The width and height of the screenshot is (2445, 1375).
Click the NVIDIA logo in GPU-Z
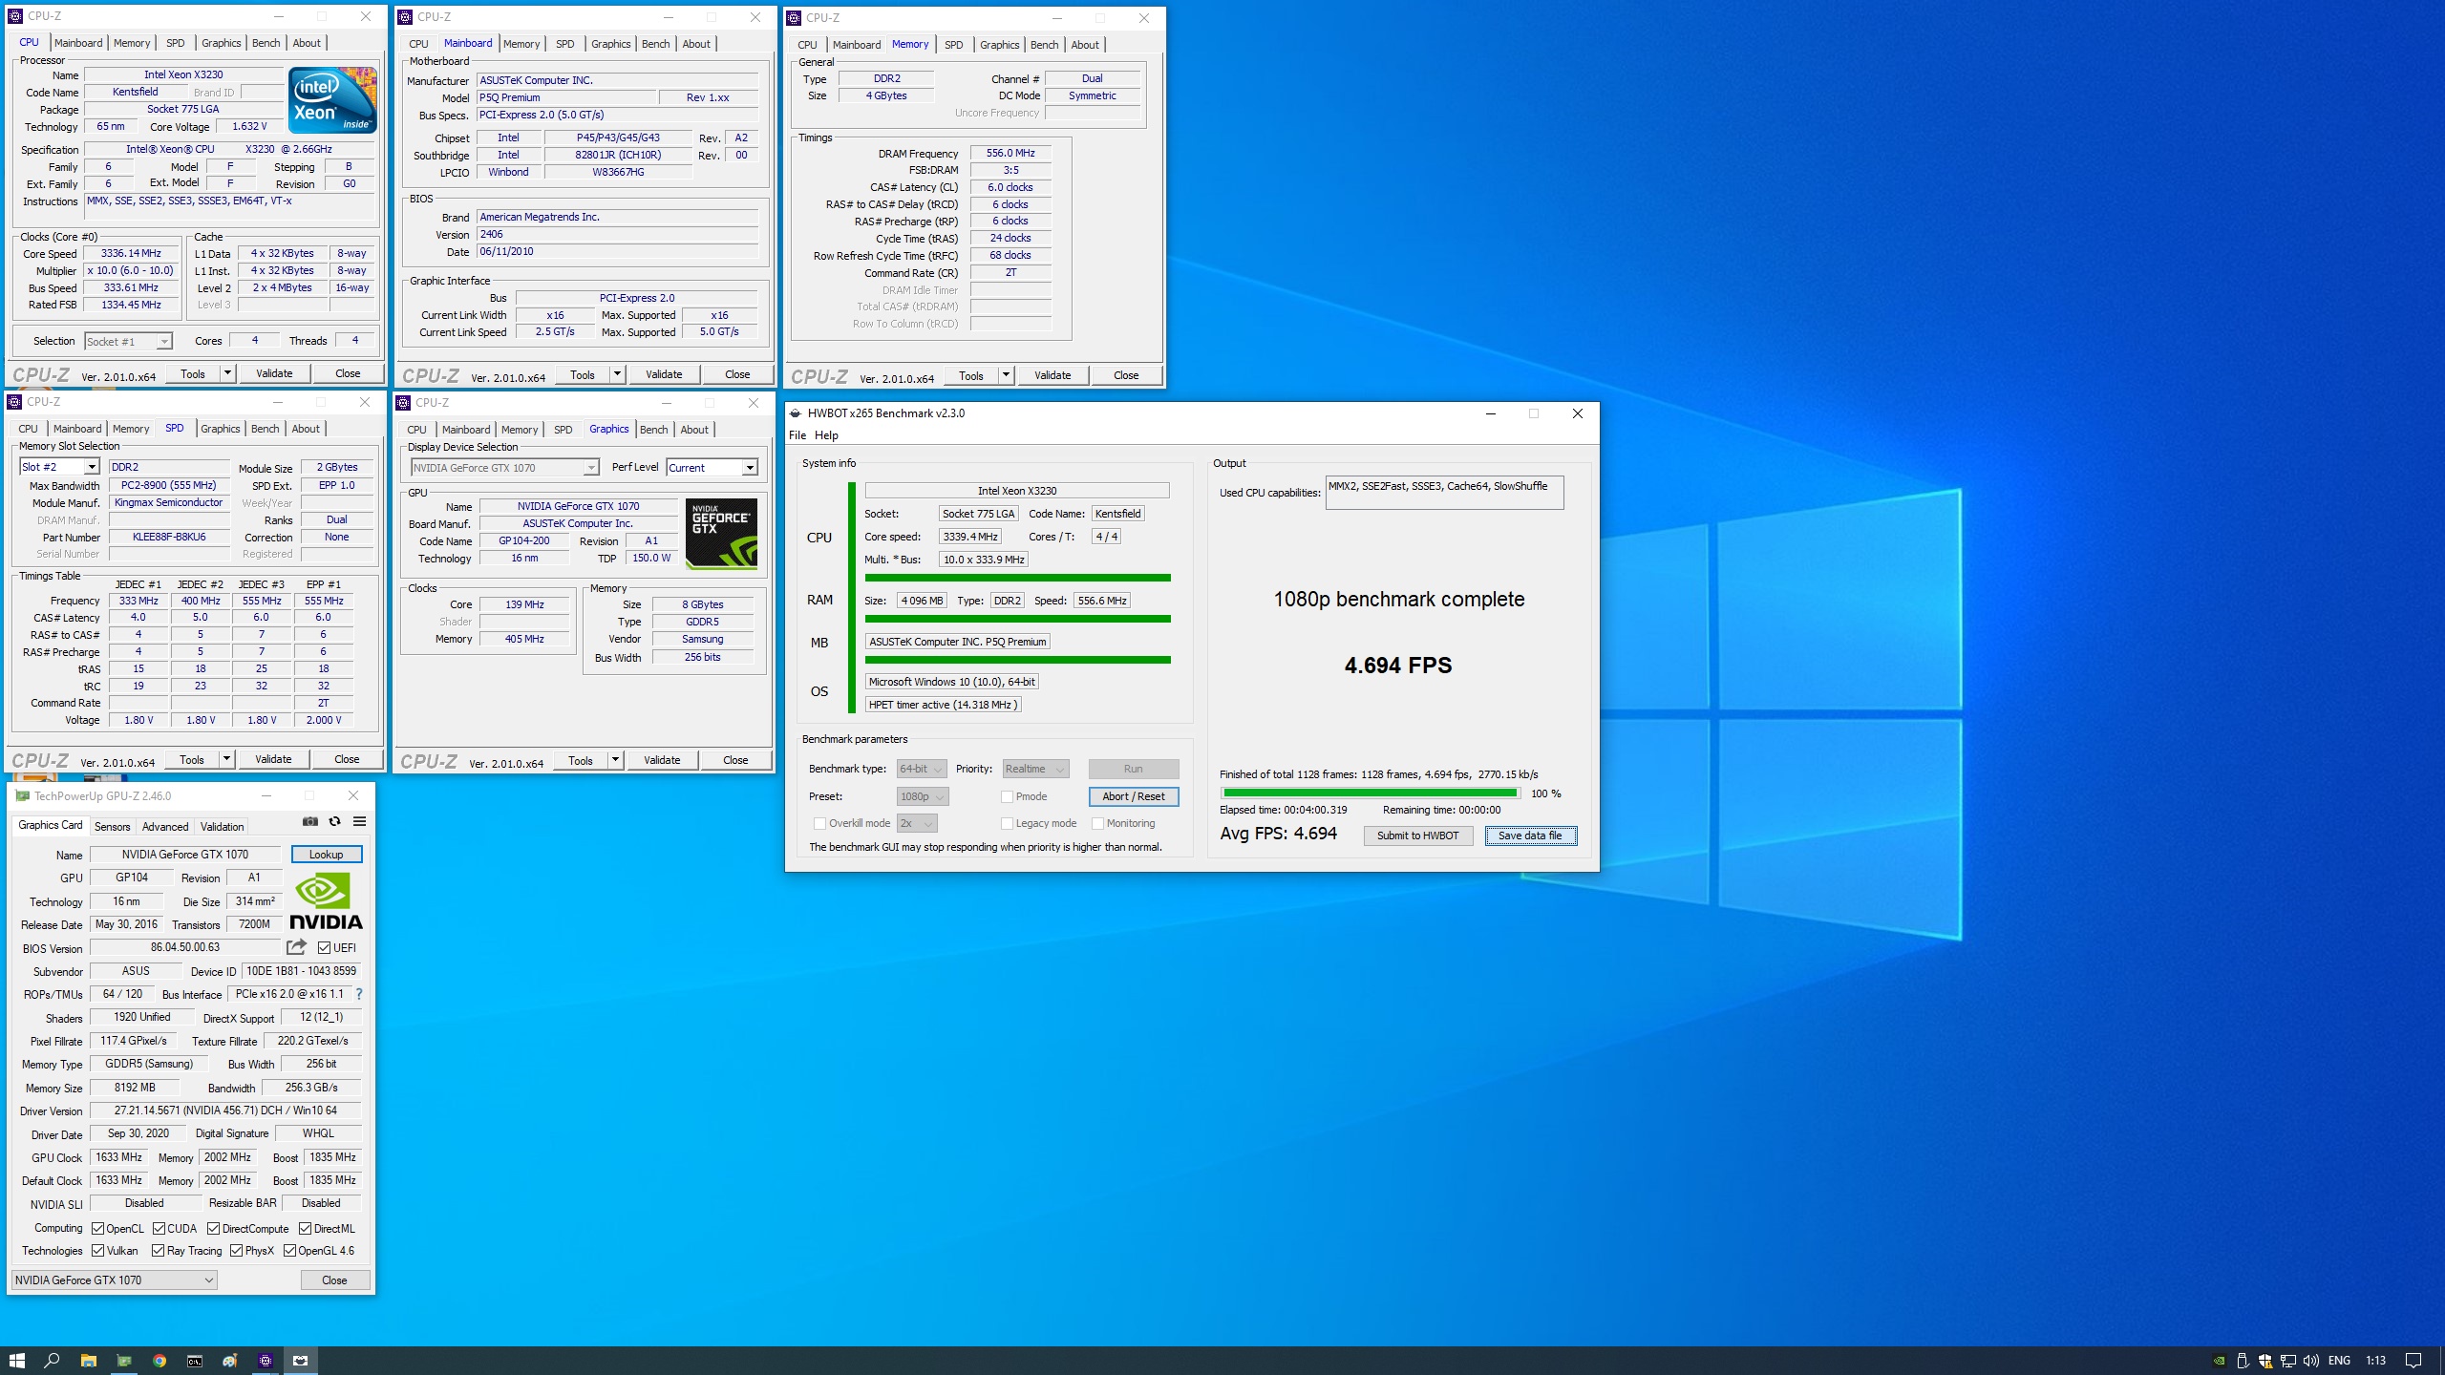point(327,902)
